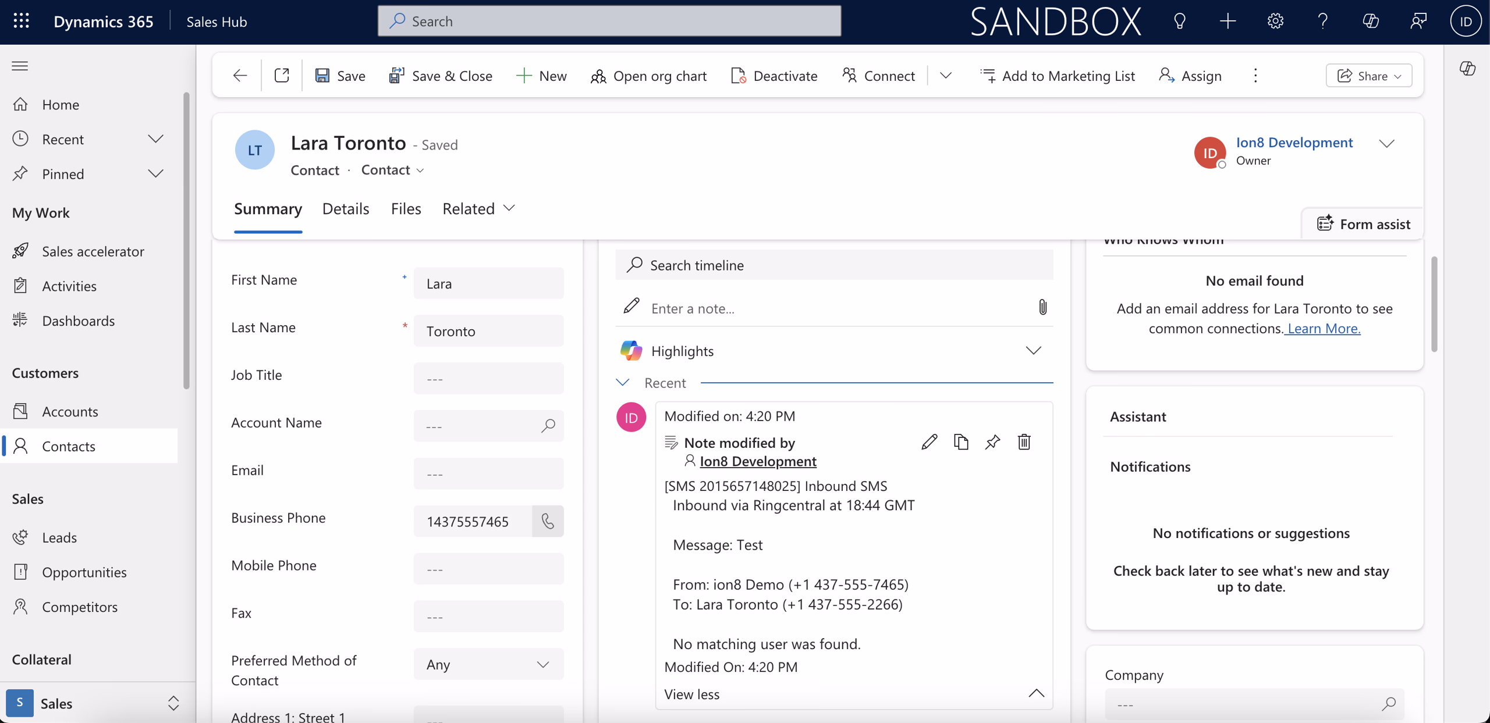
Task: Edit the note using the pencil icon
Action: click(x=929, y=441)
